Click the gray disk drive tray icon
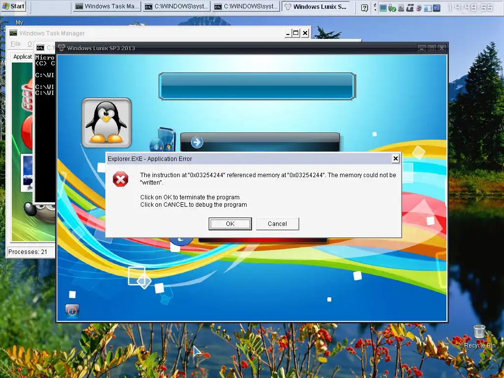Viewport: 504px width, 378px height. coord(401,8)
